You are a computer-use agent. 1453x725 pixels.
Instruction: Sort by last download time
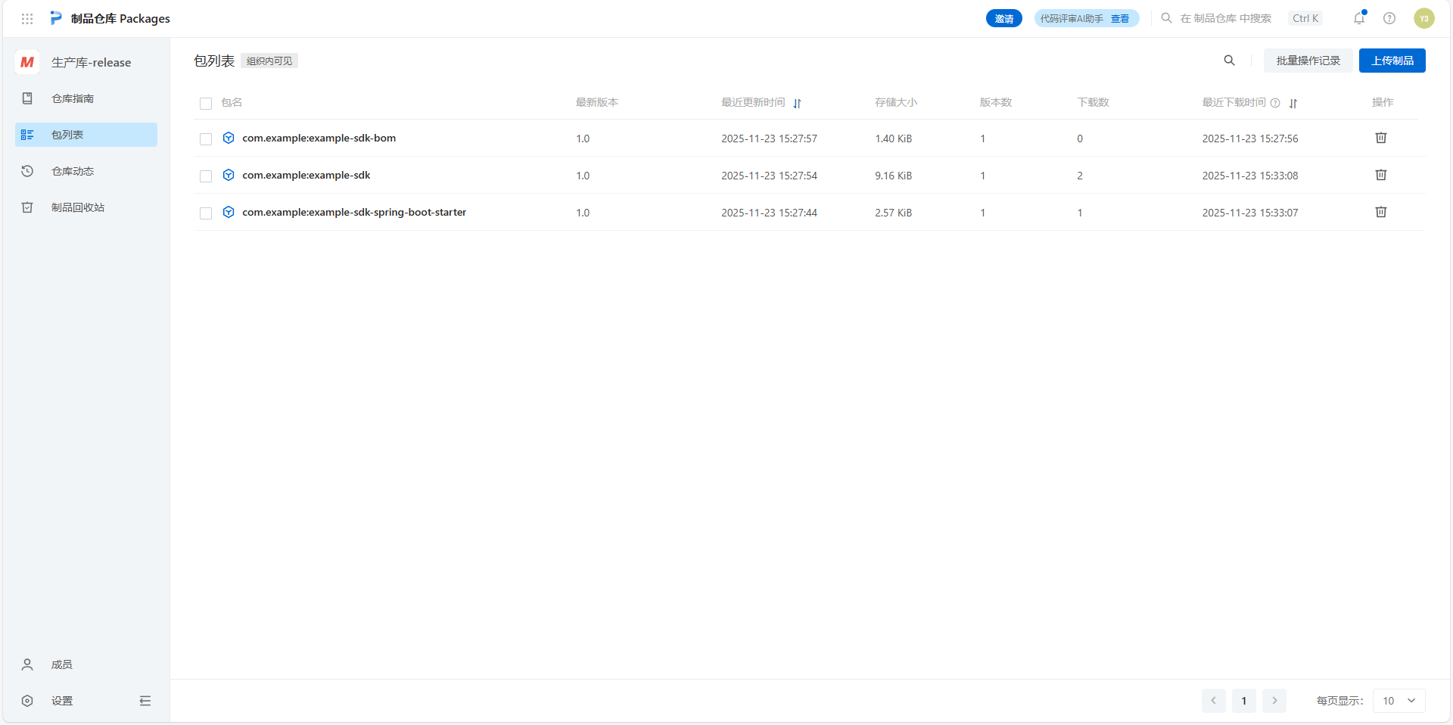coord(1293,103)
